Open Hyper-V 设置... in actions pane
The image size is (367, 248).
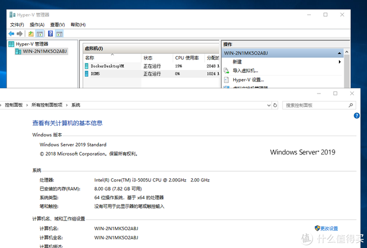point(248,80)
